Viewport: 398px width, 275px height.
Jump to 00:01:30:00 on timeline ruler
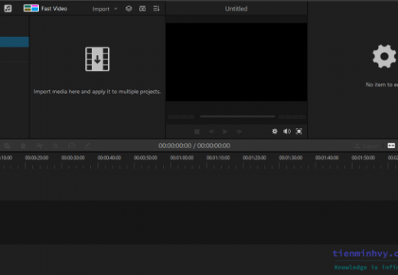(291, 158)
